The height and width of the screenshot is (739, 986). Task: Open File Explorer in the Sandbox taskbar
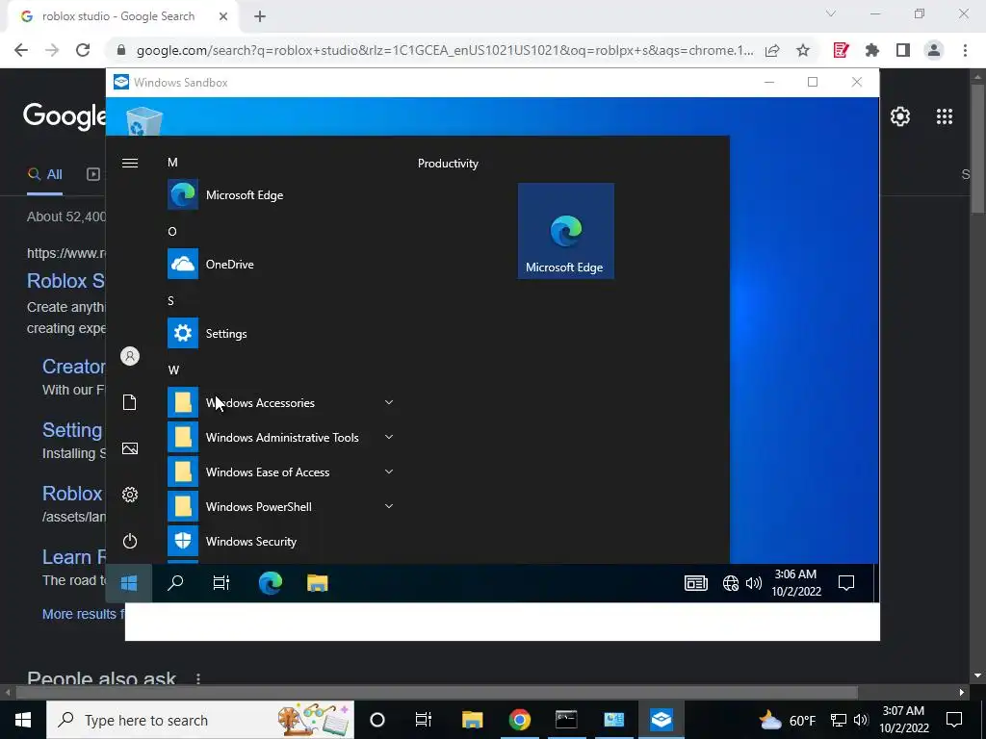[318, 583]
